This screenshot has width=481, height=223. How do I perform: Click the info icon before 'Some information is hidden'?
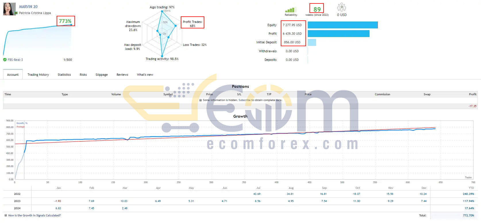pos(201,100)
